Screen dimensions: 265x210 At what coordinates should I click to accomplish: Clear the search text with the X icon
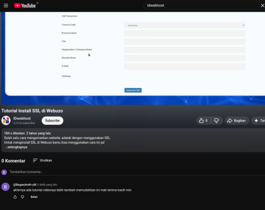tap(262, 5)
